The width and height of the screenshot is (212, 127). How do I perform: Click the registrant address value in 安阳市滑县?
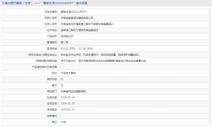87,24
